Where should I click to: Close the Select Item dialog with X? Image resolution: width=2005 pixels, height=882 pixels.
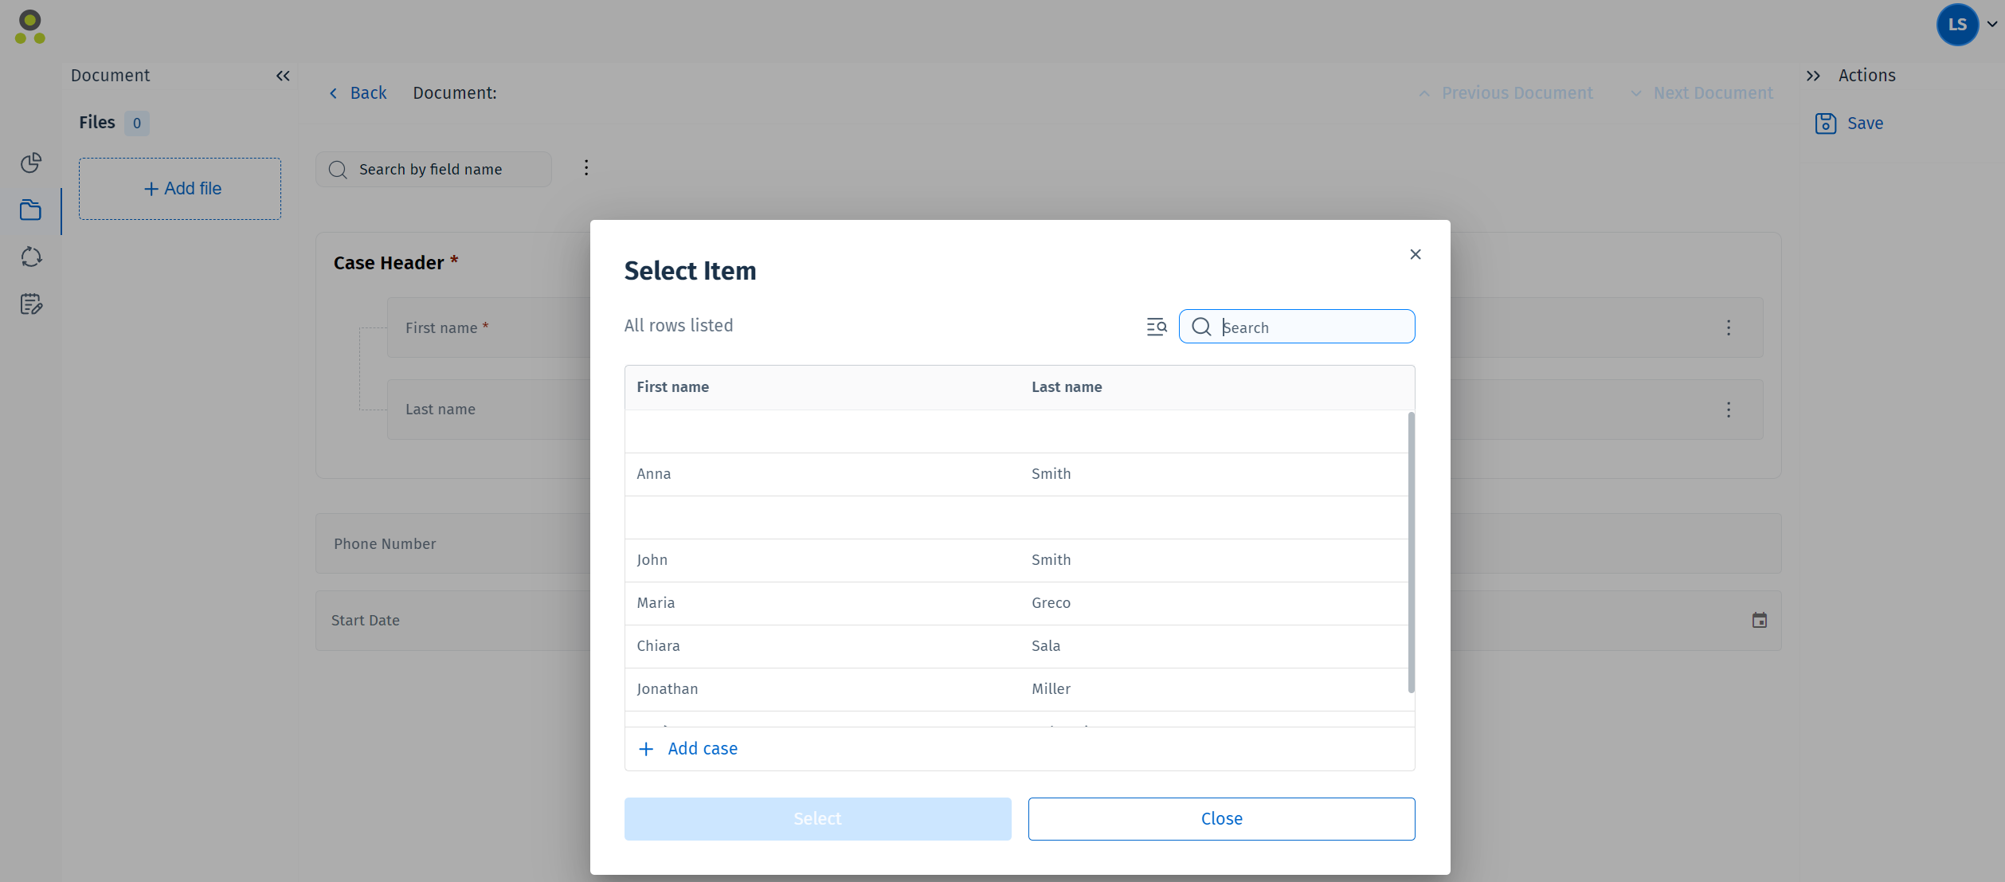pyautogui.click(x=1415, y=254)
